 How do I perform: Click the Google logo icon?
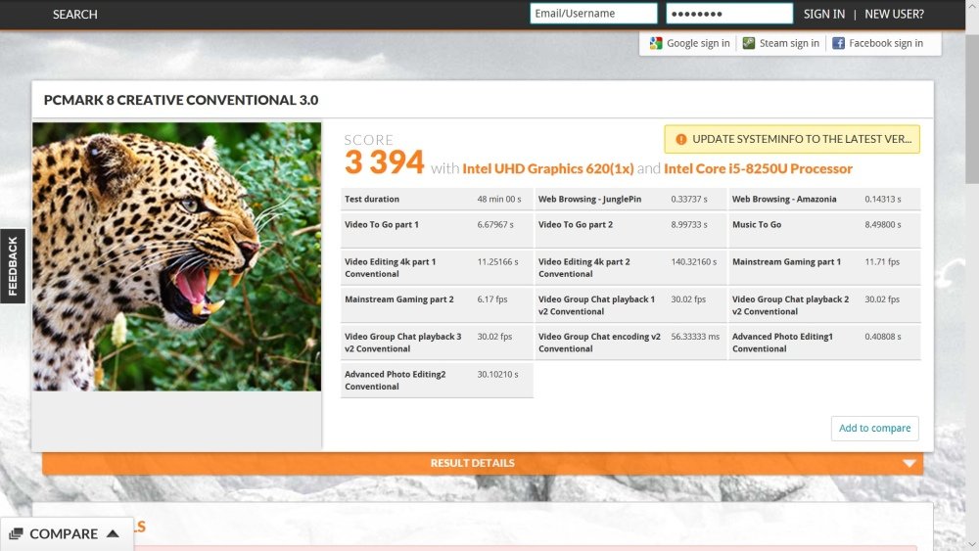coord(656,43)
